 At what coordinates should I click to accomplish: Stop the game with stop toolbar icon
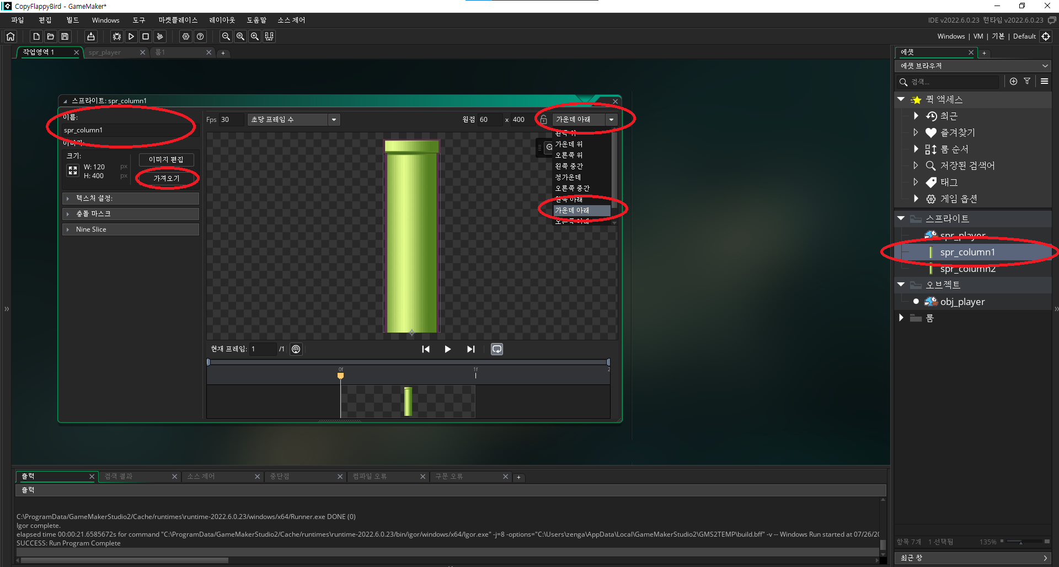146,36
